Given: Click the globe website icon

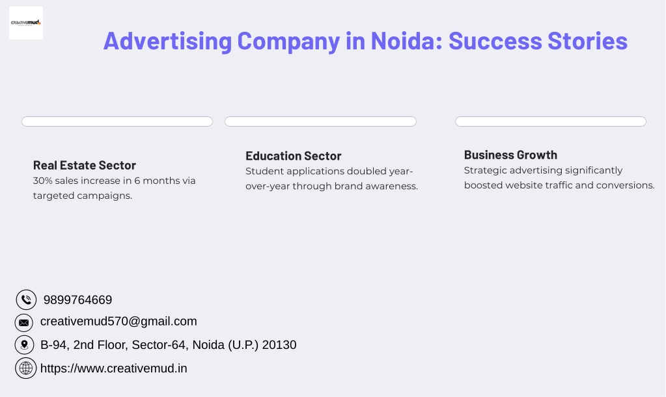Looking at the screenshot, I should 26,368.
